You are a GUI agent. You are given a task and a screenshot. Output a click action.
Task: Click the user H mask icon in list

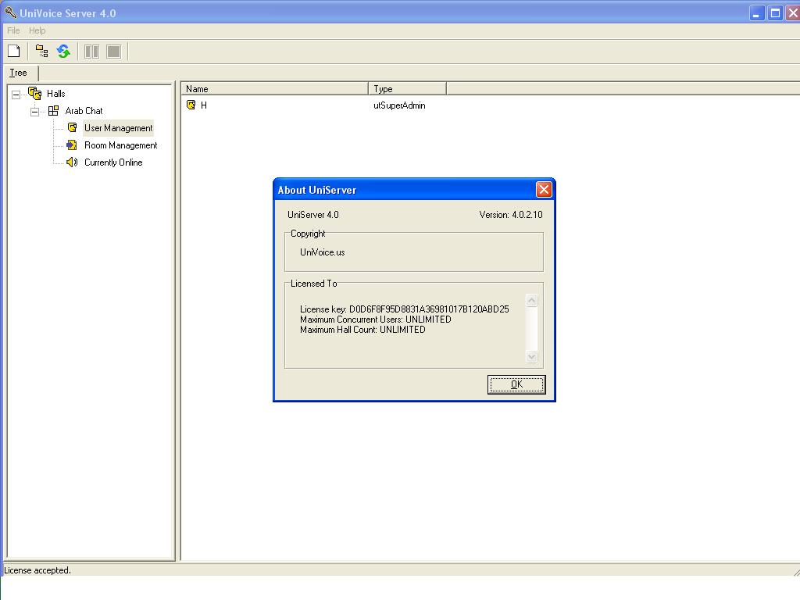point(191,105)
